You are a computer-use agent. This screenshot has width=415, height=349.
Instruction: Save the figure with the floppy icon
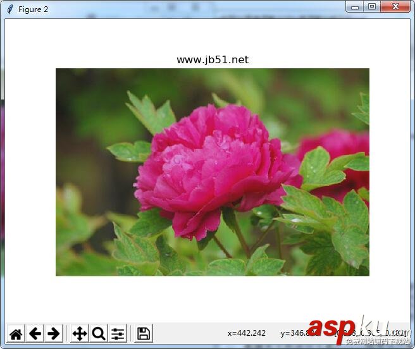tap(144, 333)
